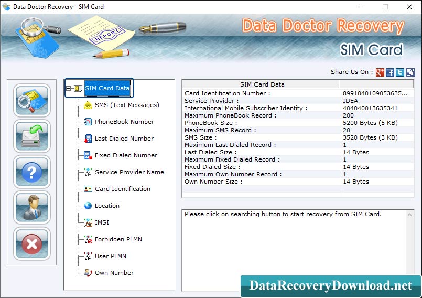
Task: Click the Last Dialed Size label
Action: point(210,152)
